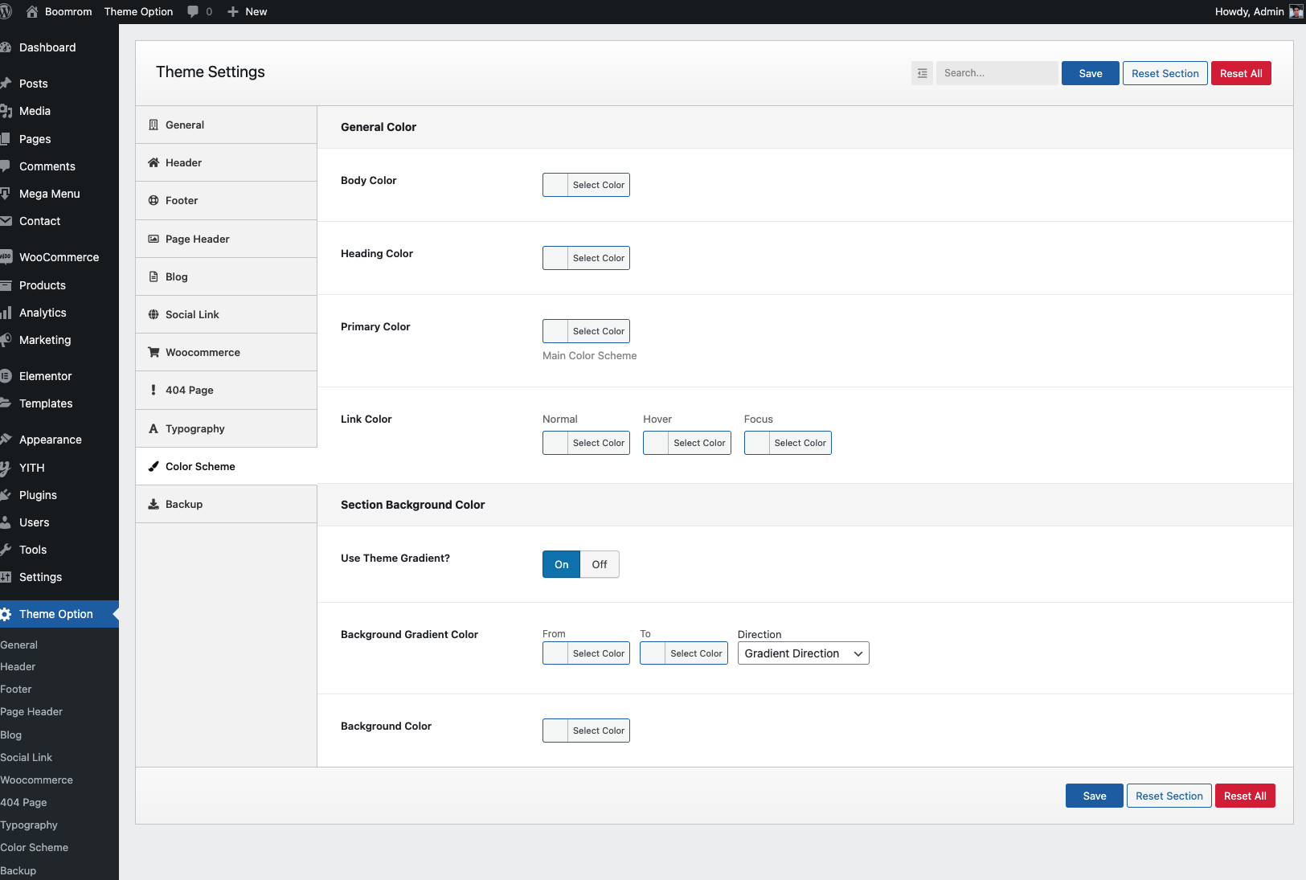The width and height of the screenshot is (1306, 880).
Task: Turn Use Theme Gradient On
Action: click(x=561, y=564)
